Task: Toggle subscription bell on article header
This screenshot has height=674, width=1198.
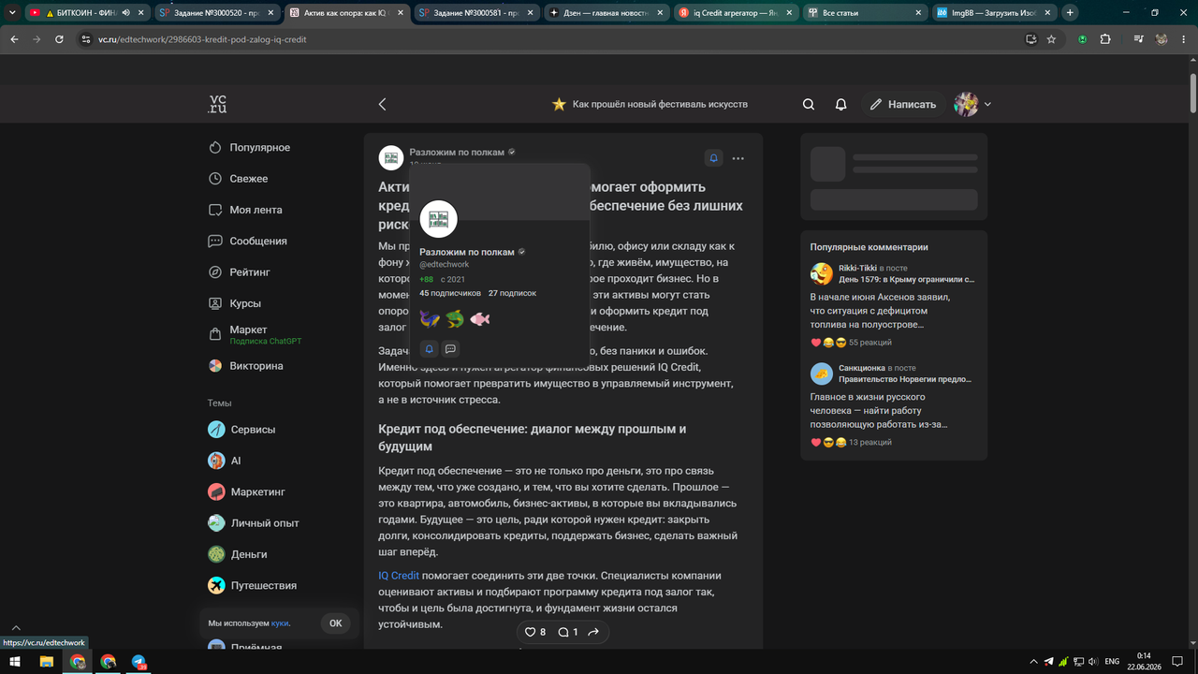Action: 713,158
